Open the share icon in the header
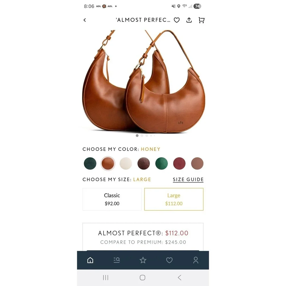Screen dimensions: 286x286 click(x=189, y=20)
